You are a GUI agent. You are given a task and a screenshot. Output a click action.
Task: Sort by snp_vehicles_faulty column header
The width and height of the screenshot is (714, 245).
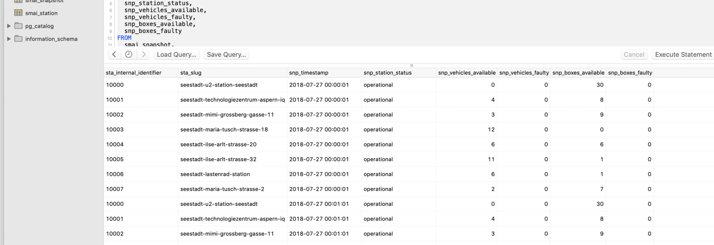pos(524,73)
